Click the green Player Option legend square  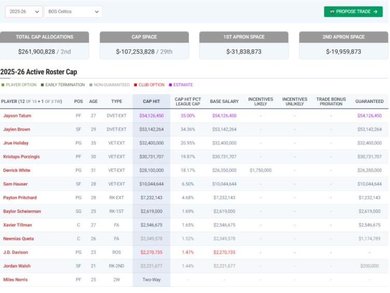coord(3,85)
